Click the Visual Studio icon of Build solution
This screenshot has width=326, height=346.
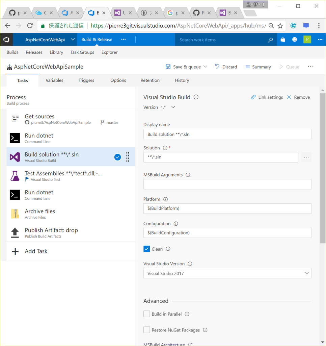tap(15, 157)
